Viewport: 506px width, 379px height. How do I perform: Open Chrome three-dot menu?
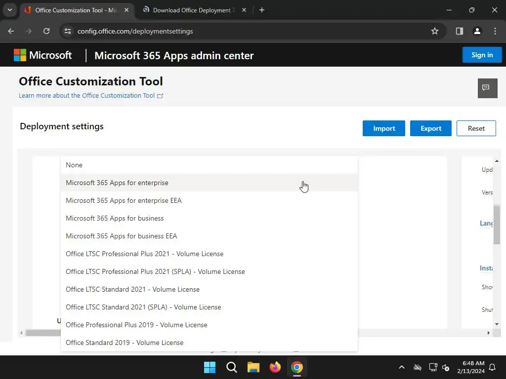[495, 31]
